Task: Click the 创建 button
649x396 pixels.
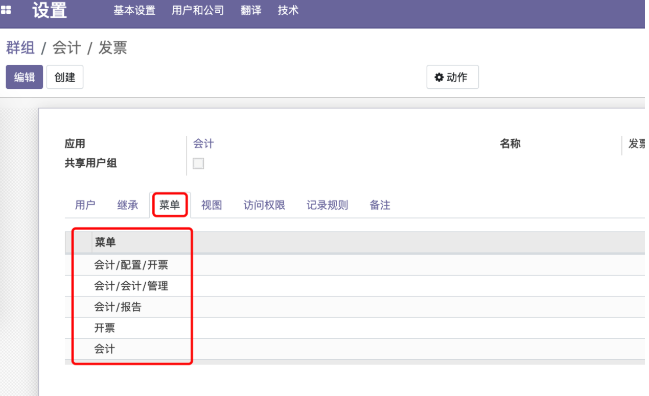Action: pos(65,77)
